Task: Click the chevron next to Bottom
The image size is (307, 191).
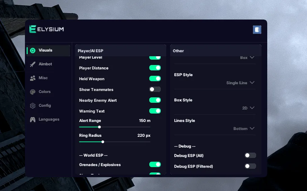Action: 252,128
